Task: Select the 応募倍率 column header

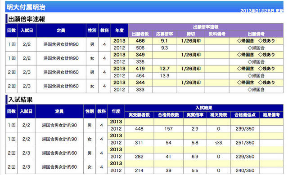Action: 165,34
